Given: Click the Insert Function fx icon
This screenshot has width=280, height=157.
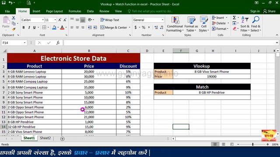Looking at the screenshot, I should click(x=58, y=43).
